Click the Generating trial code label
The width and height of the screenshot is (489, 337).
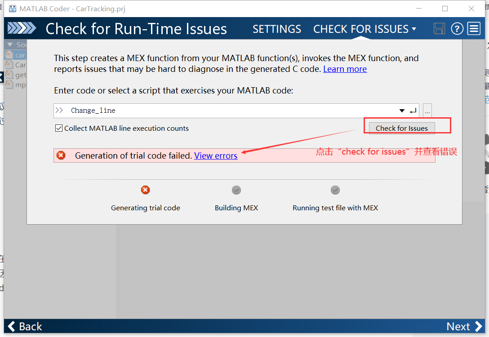point(146,208)
